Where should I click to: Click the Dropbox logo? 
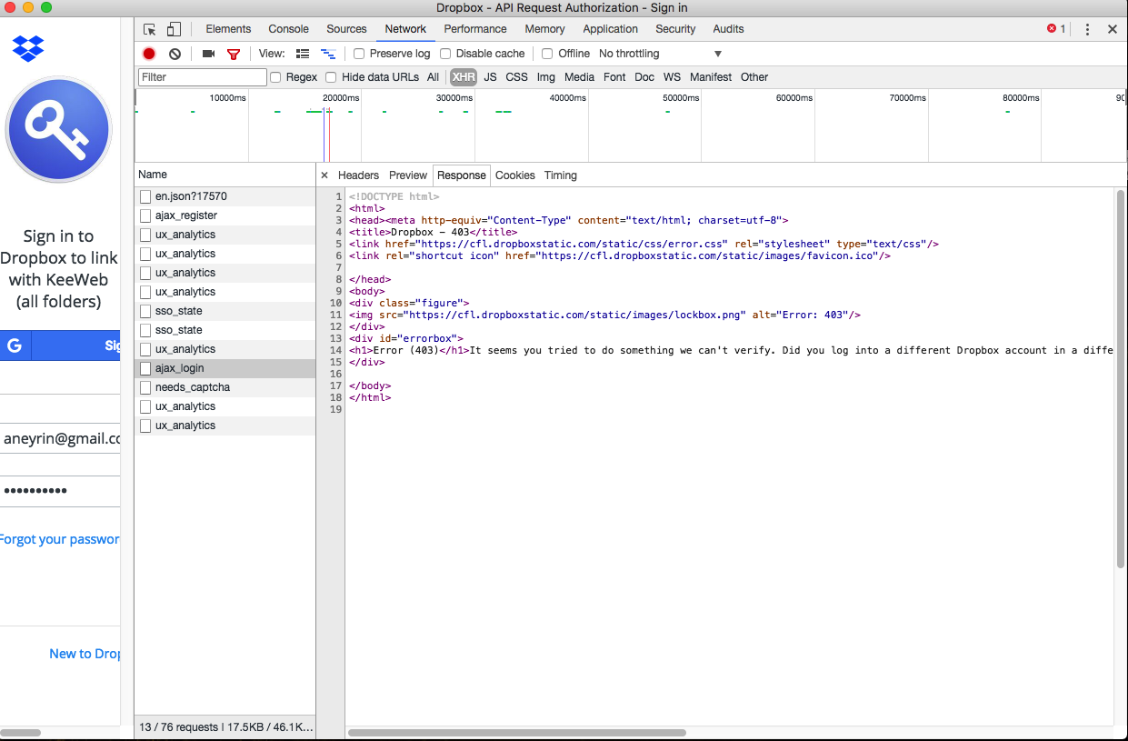(28, 47)
